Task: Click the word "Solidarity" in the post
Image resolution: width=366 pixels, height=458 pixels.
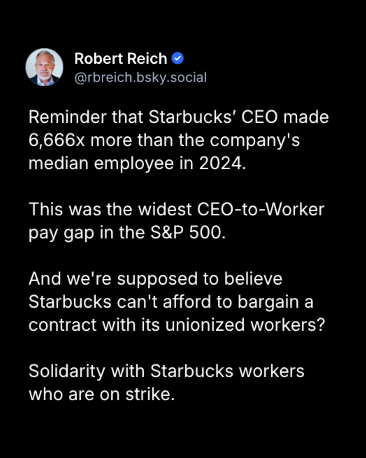Action: [x=67, y=371]
